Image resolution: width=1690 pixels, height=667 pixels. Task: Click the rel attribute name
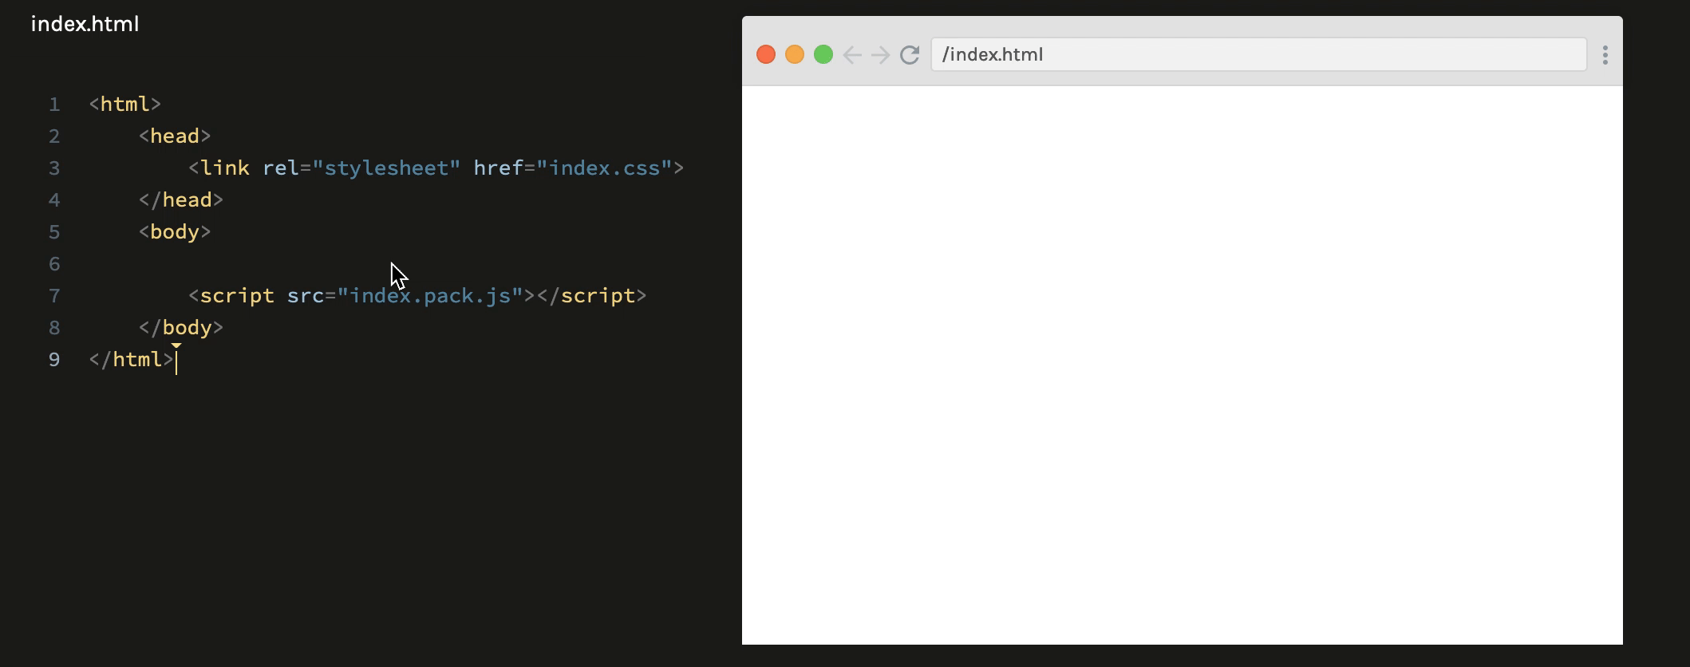click(x=280, y=168)
